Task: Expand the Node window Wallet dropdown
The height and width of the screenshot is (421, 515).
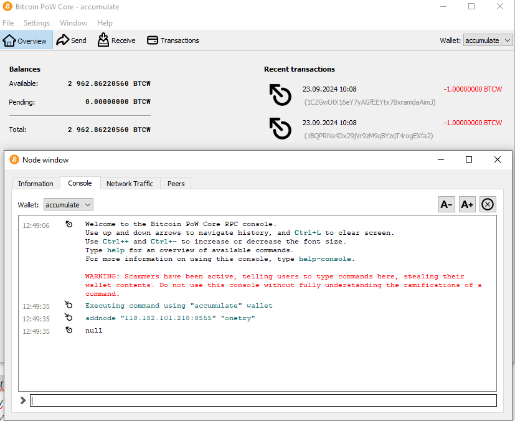Action: [69, 205]
